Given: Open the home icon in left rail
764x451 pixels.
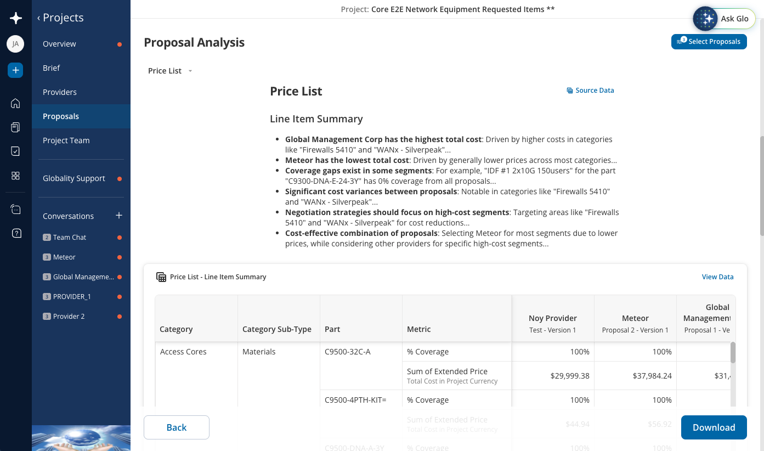Looking at the screenshot, I should (15, 103).
